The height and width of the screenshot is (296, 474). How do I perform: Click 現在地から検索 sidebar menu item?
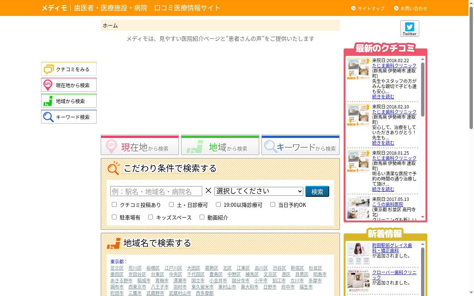69,85
